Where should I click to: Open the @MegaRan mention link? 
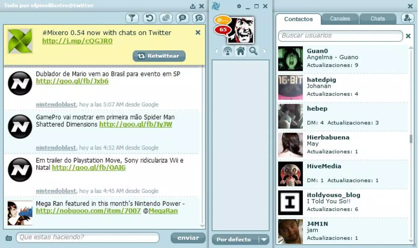(163, 211)
